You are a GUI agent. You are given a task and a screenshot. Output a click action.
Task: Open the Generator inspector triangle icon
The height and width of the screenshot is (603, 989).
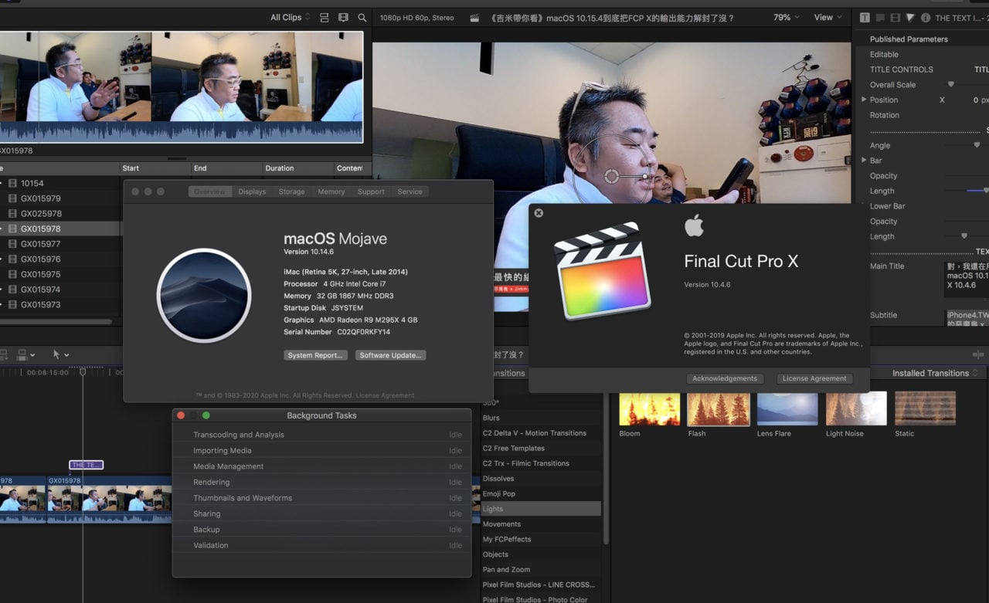[910, 18]
